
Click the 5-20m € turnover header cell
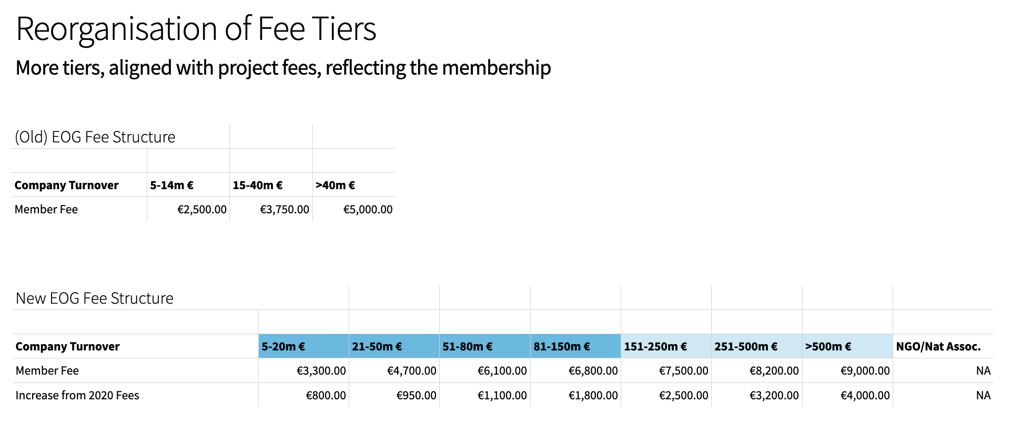click(304, 346)
